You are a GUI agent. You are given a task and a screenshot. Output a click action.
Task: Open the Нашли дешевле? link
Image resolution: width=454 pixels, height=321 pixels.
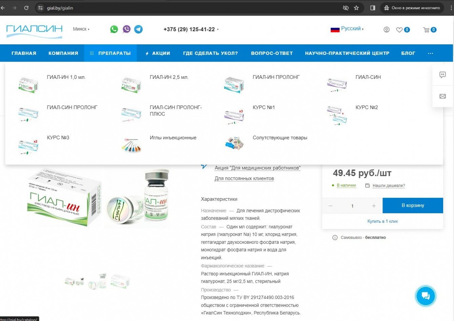tap(389, 186)
